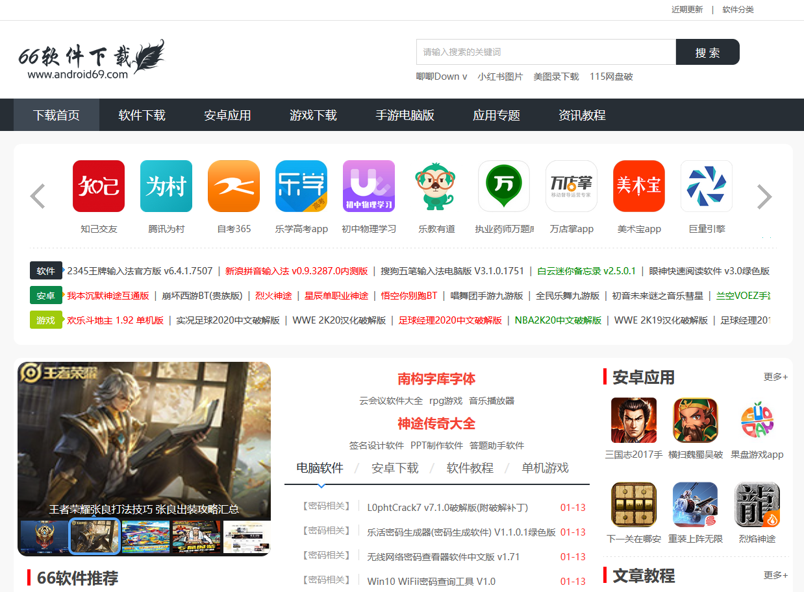Click the 搜索 search button
This screenshot has width=804, height=592.
click(708, 52)
